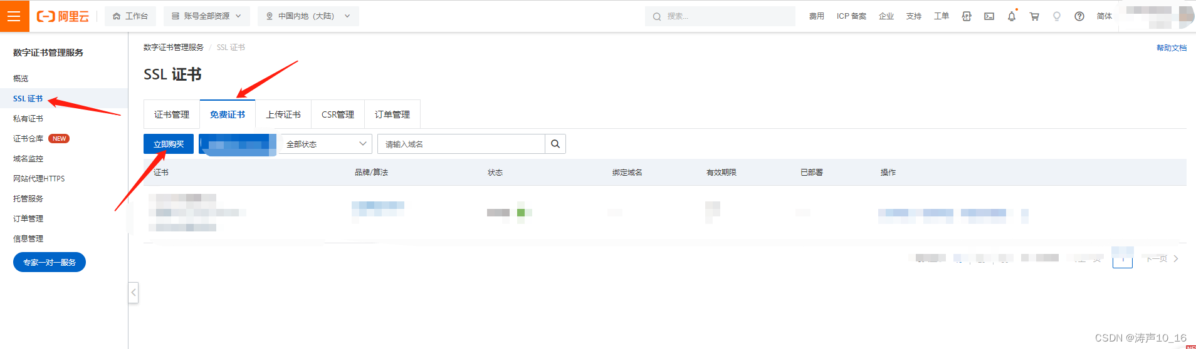Open the Cloud Shell terminal icon
The height and width of the screenshot is (349, 1196).
[989, 16]
